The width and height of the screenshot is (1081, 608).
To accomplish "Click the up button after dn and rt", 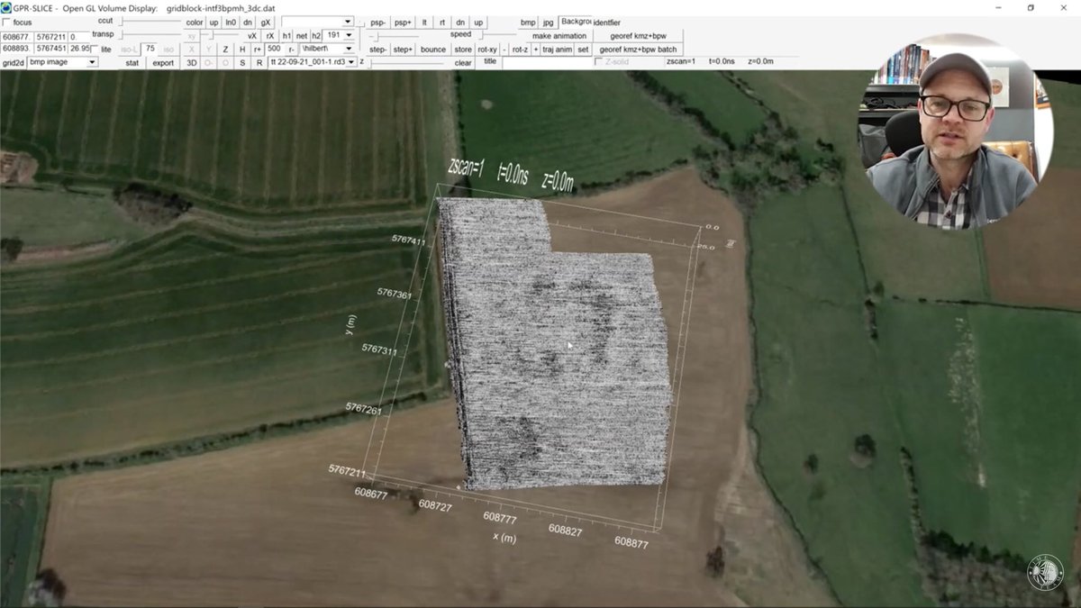I will (x=478, y=22).
